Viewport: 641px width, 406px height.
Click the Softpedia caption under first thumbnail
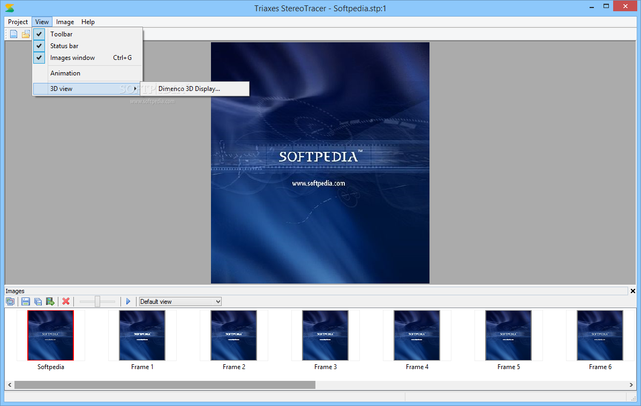pos(51,367)
